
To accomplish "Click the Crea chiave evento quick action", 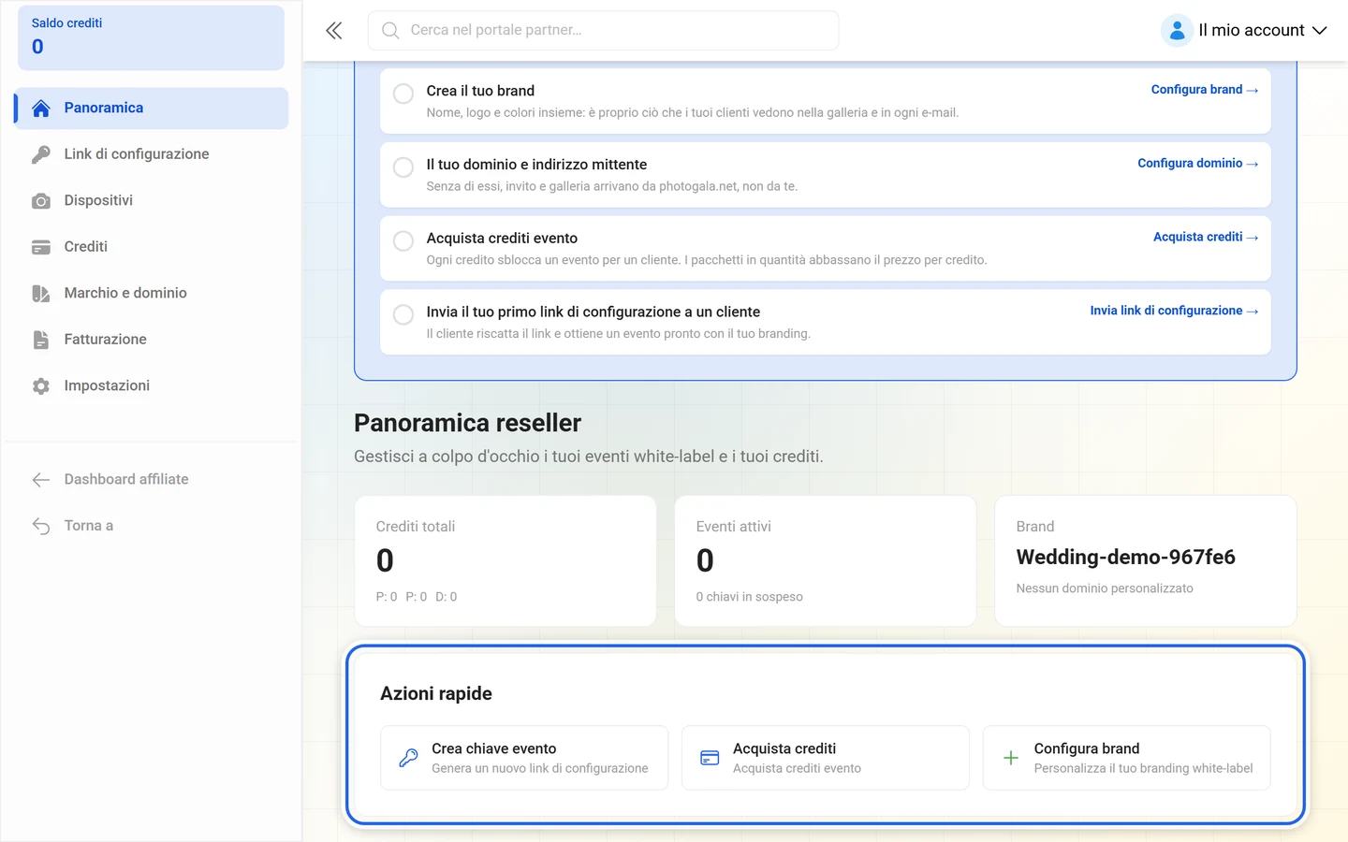I will (x=524, y=758).
